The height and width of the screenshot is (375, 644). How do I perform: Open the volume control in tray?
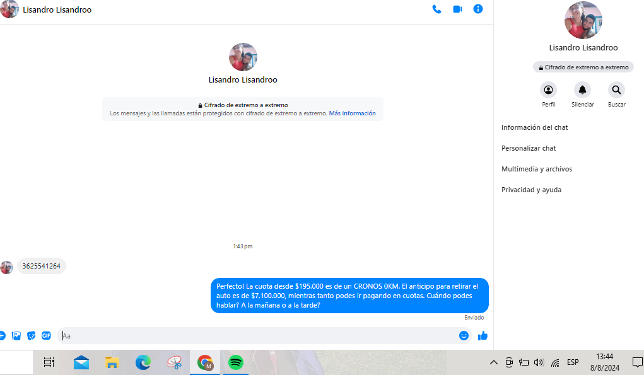pos(539,362)
